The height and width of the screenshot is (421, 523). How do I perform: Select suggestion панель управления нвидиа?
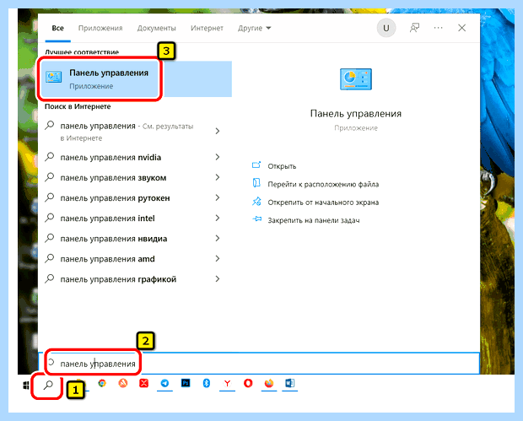pyautogui.click(x=114, y=239)
